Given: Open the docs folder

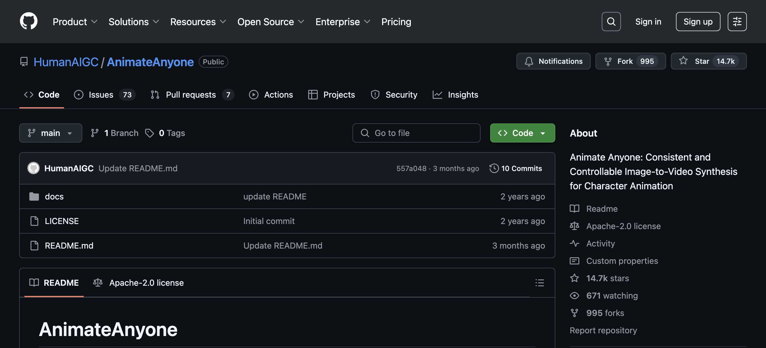Looking at the screenshot, I should click(54, 196).
